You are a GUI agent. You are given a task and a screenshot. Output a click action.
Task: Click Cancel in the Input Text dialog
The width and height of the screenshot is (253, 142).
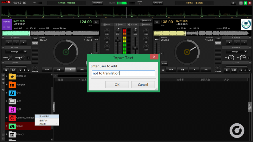coord(143,85)
